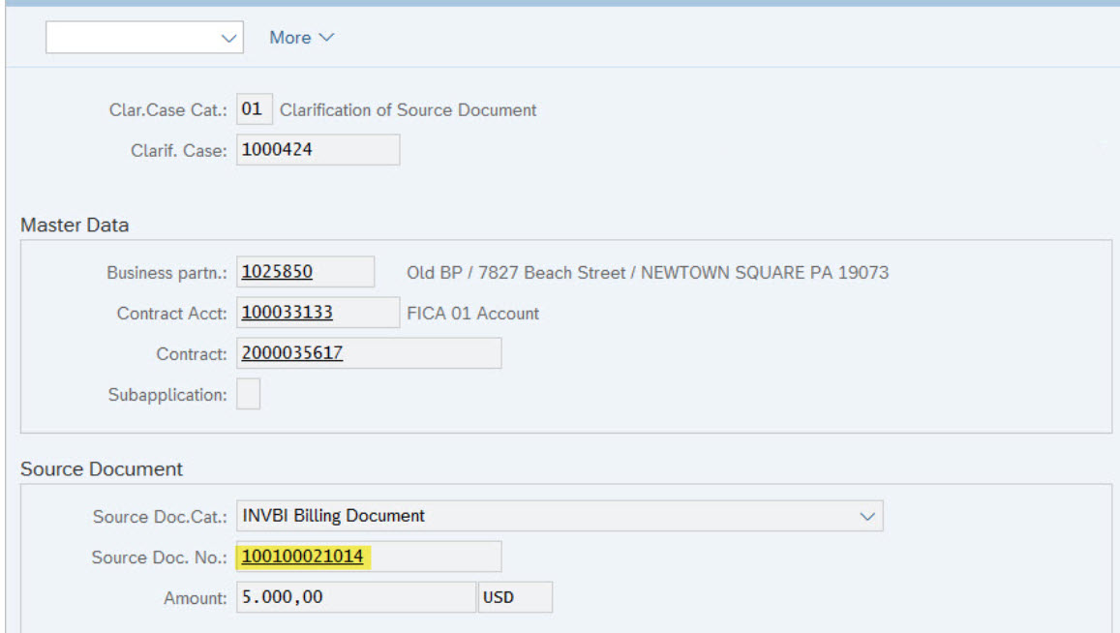The height and width of the screenshot is (633, 1120).
Task: Select the Clarif. Case field 1000424
Action: point(317,150)
